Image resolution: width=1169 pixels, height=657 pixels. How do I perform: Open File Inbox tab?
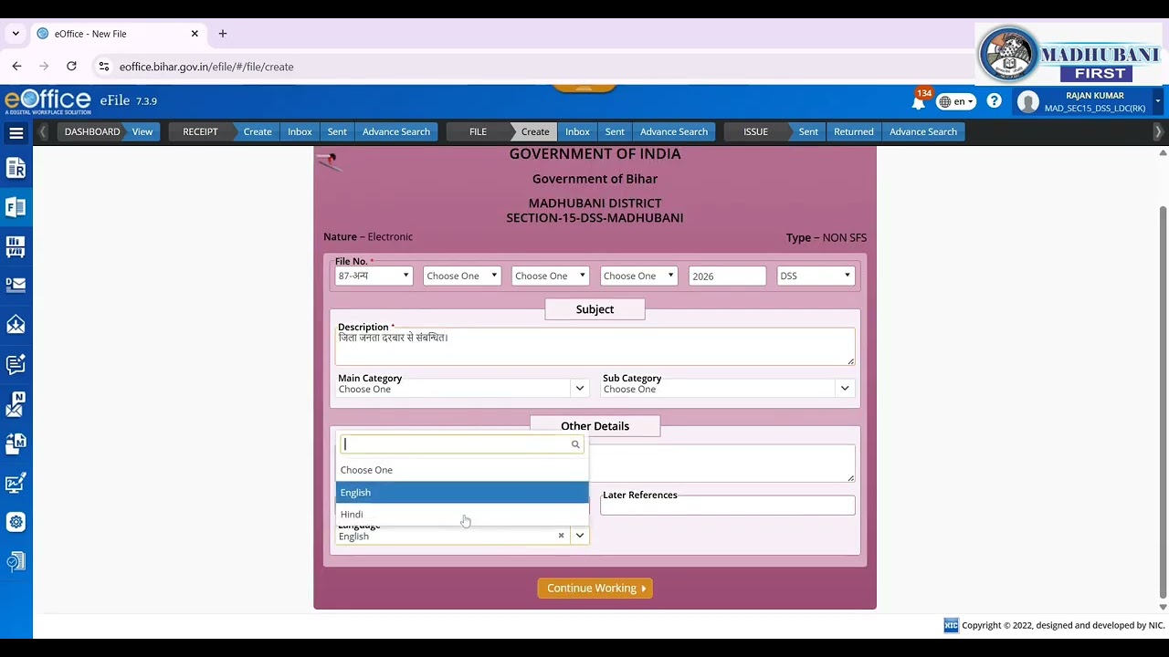pyautogui.click(x=577, y=131)
